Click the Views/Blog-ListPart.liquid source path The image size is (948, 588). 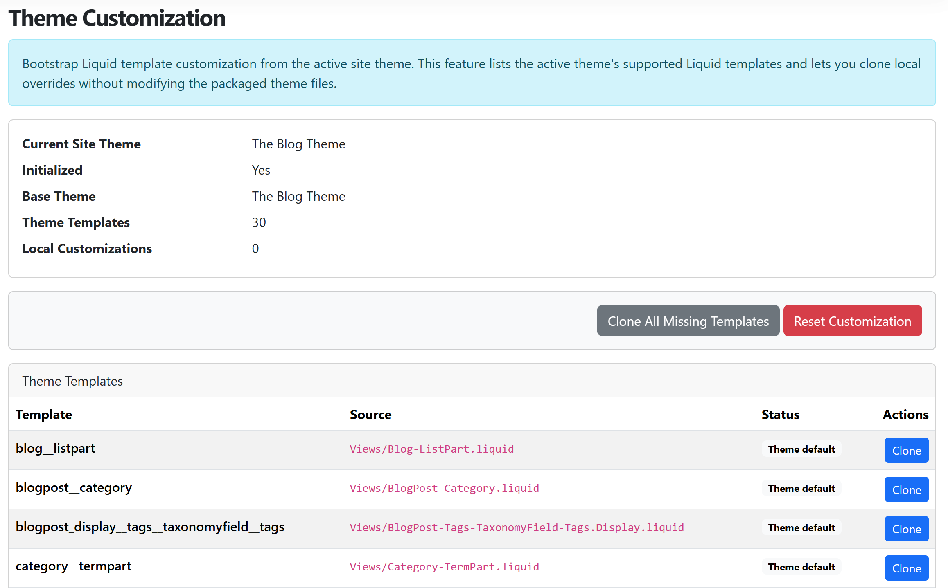(x=431, y=449)
